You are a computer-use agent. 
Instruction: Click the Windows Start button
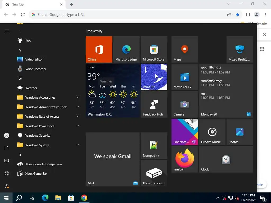(x=6, y=198)
